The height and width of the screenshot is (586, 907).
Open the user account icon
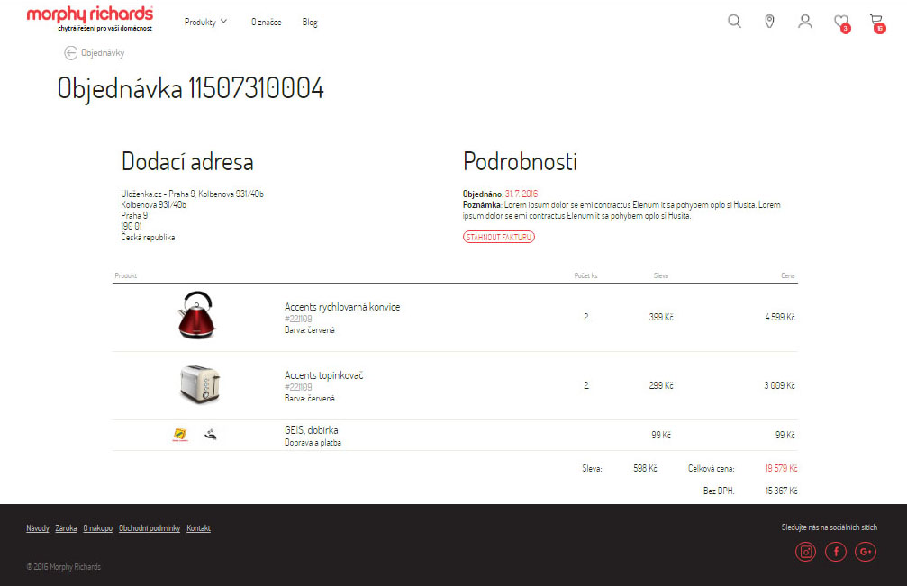804,22
